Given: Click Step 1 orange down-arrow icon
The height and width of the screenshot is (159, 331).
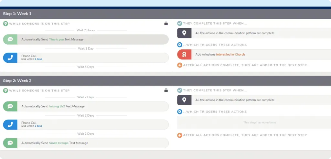Looking at the screenshot, I should click(180, 65).
